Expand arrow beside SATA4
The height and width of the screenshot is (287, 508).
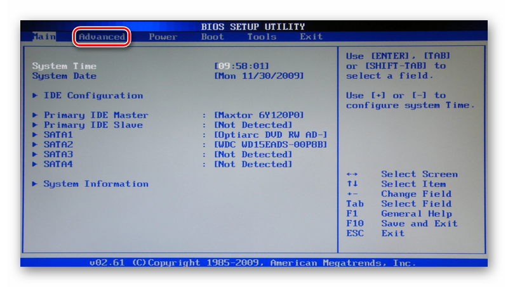coord(35,164)
